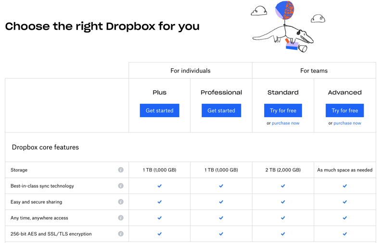Click Standard checkmark for AES encryption

(x=283, y=234)
